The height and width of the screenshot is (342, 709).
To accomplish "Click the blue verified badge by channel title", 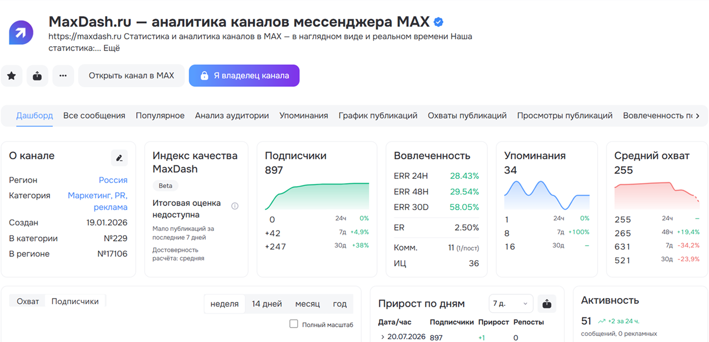I will tap(439, 22).
